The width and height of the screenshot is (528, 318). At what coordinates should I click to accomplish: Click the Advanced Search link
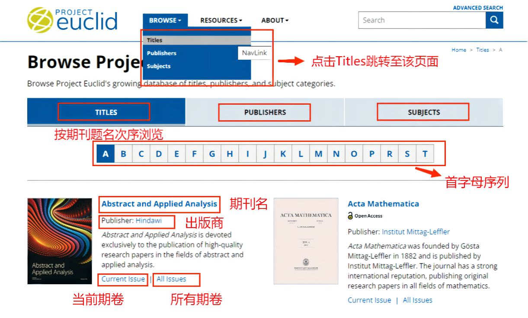coord(478,8)
